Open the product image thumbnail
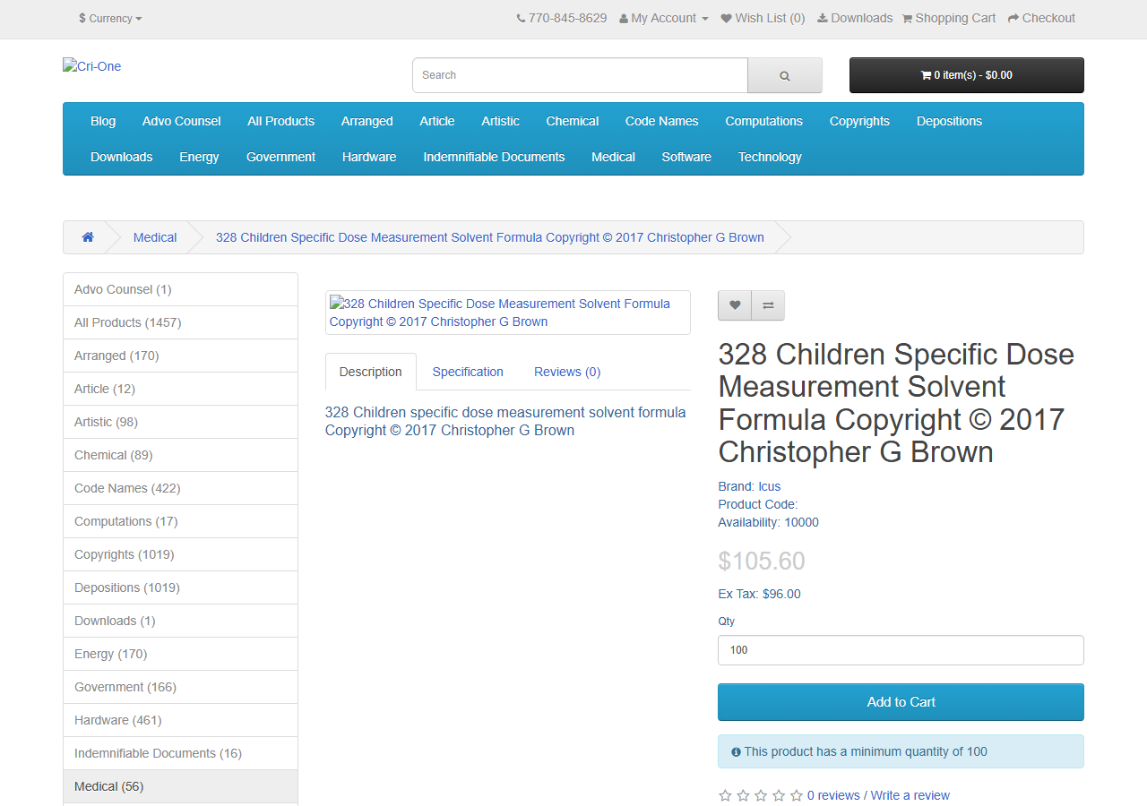The height and width of the screenshot is (806, 1147). tap(507, 313)
